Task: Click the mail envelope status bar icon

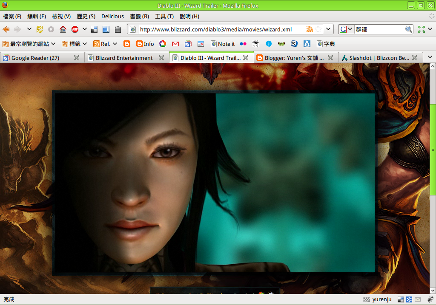Action: coord(418,299)
